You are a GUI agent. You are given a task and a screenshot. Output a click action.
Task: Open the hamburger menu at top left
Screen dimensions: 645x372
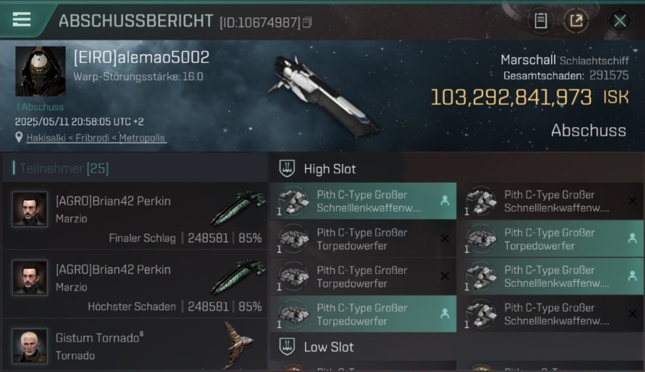pos(21,19)
